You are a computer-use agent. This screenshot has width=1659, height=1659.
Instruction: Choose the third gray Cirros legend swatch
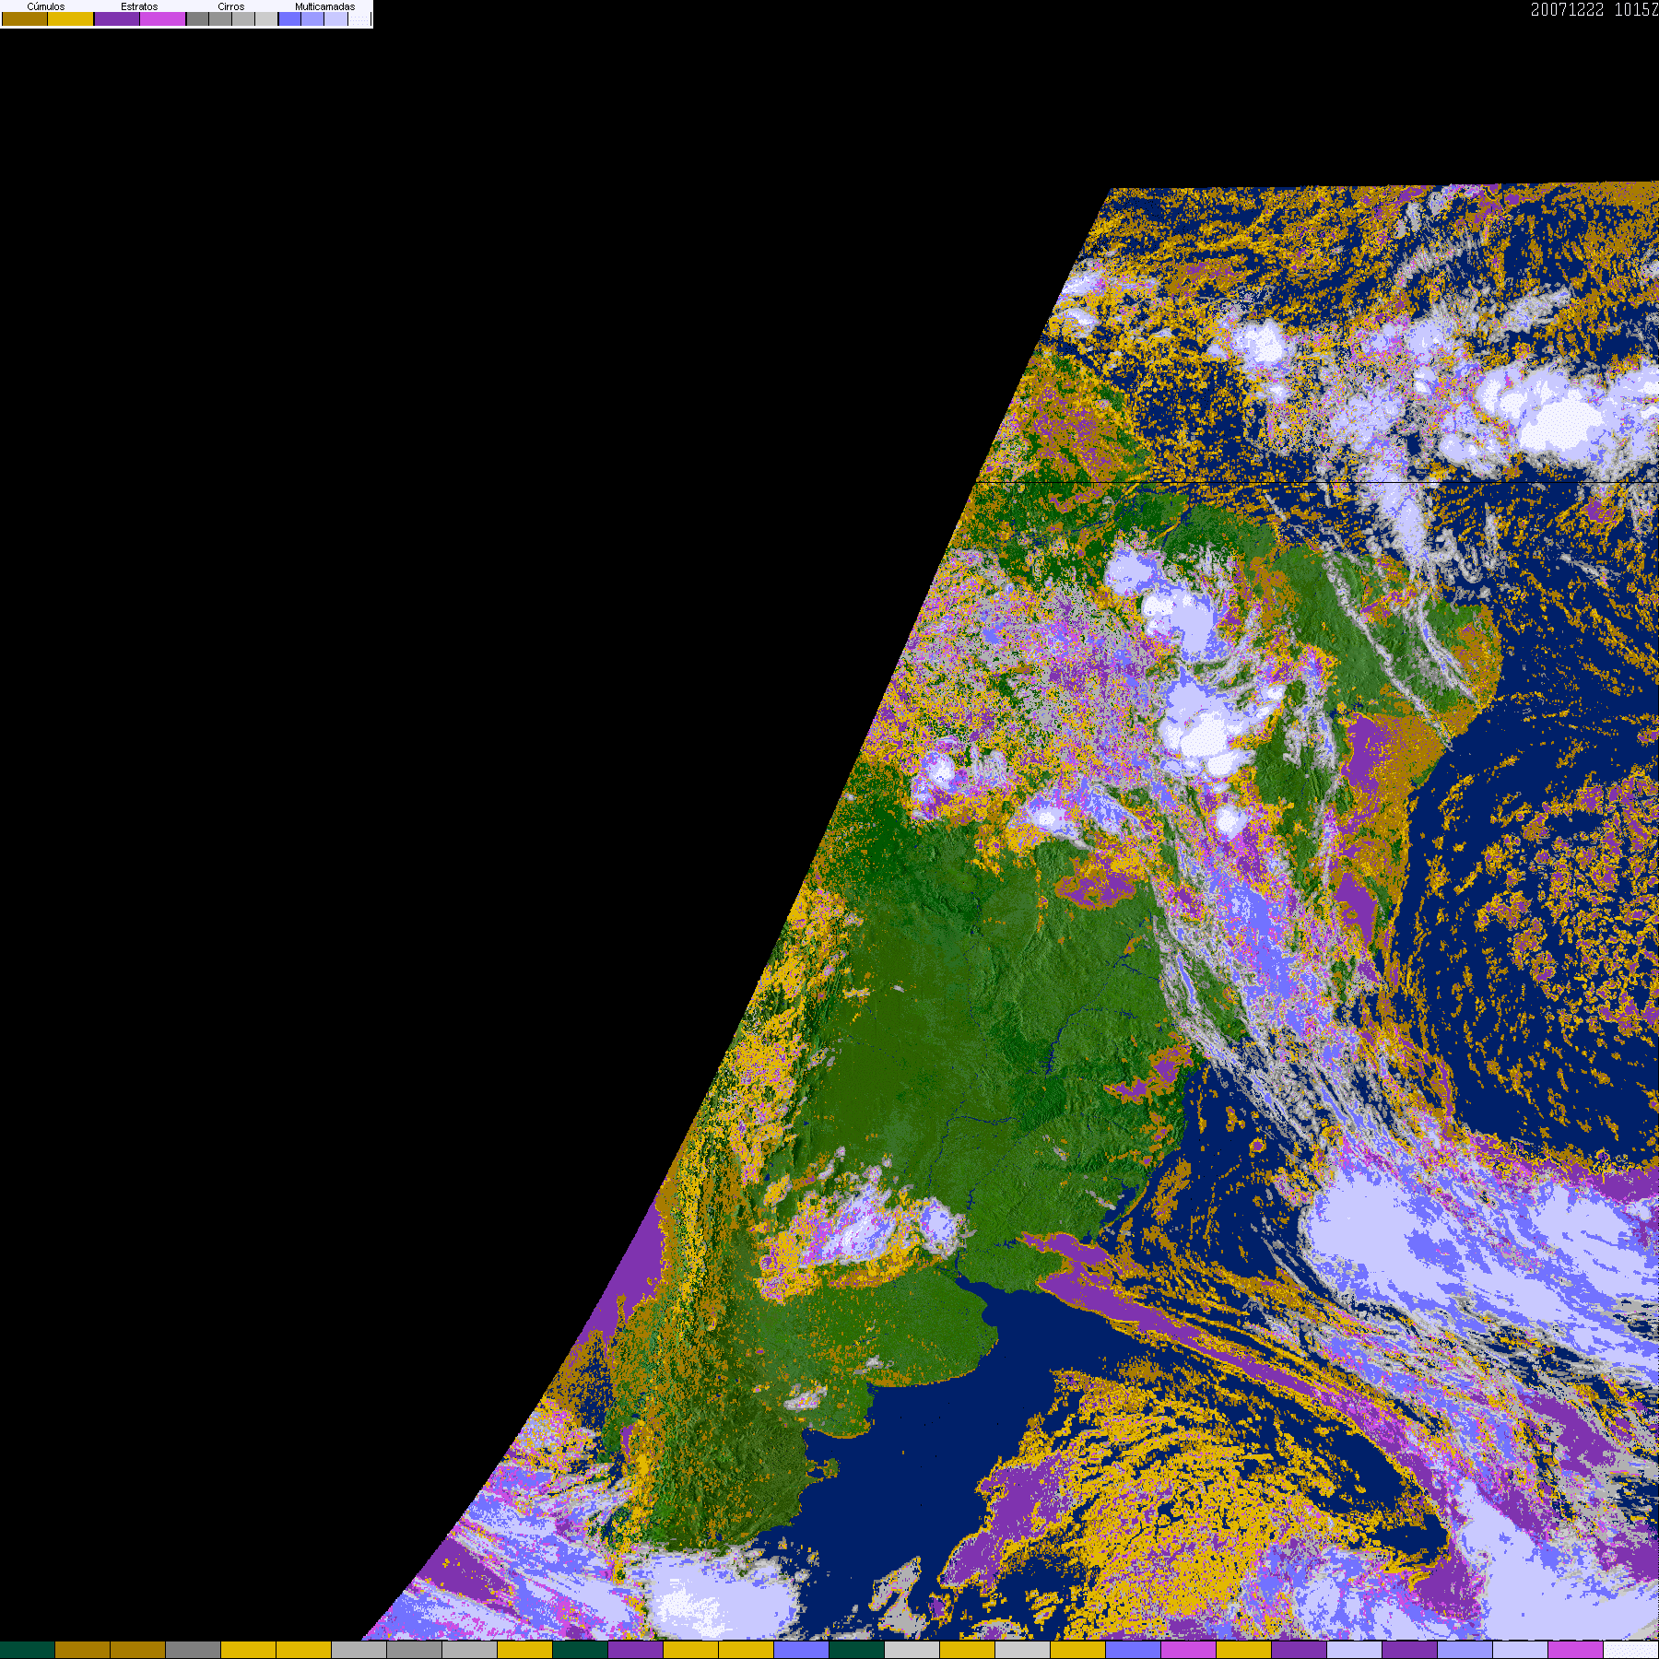tap(243, 18)
